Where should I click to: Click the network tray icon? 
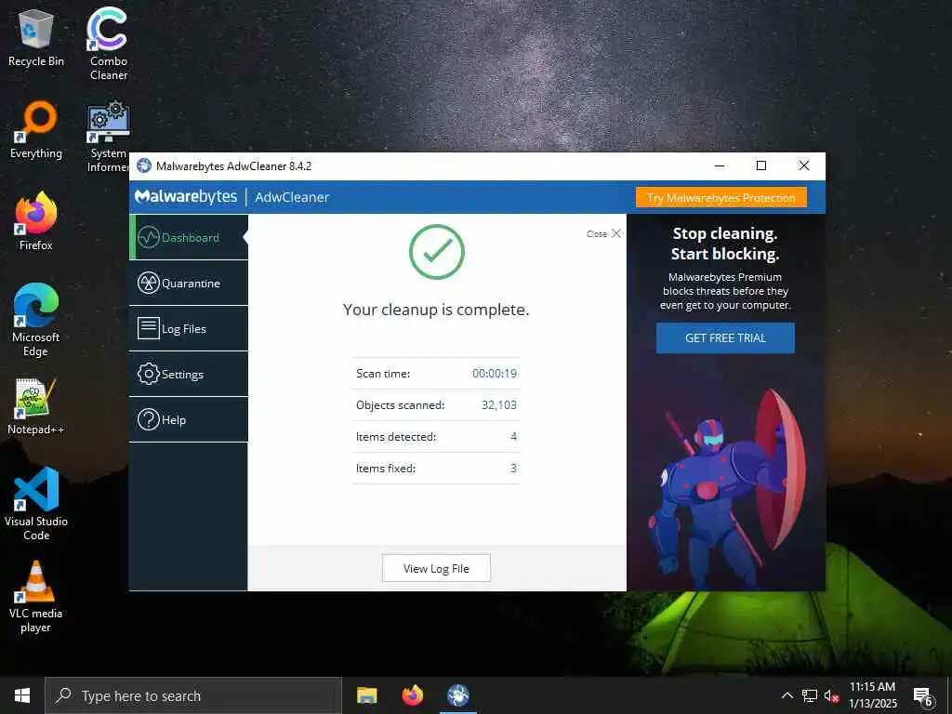[x=810, y=695]
